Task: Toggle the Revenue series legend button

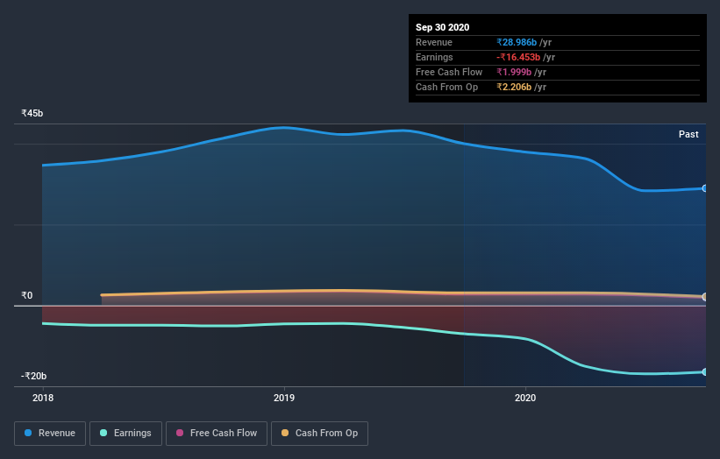Action: 50,434
